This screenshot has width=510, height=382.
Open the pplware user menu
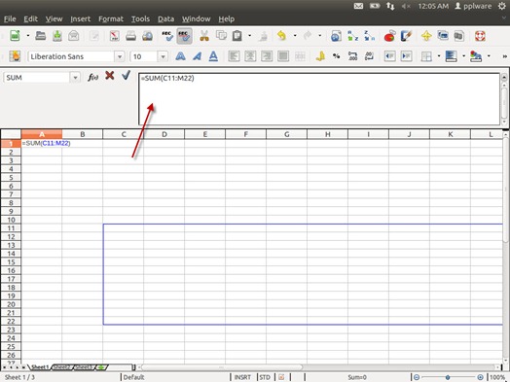coord(473,6)
